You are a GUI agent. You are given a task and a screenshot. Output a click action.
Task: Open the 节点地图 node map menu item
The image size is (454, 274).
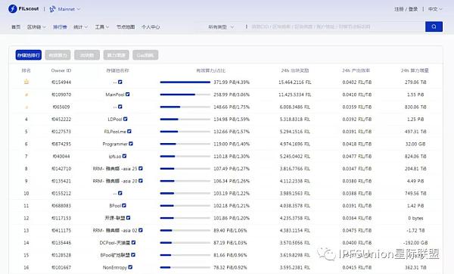click(126, 27)
